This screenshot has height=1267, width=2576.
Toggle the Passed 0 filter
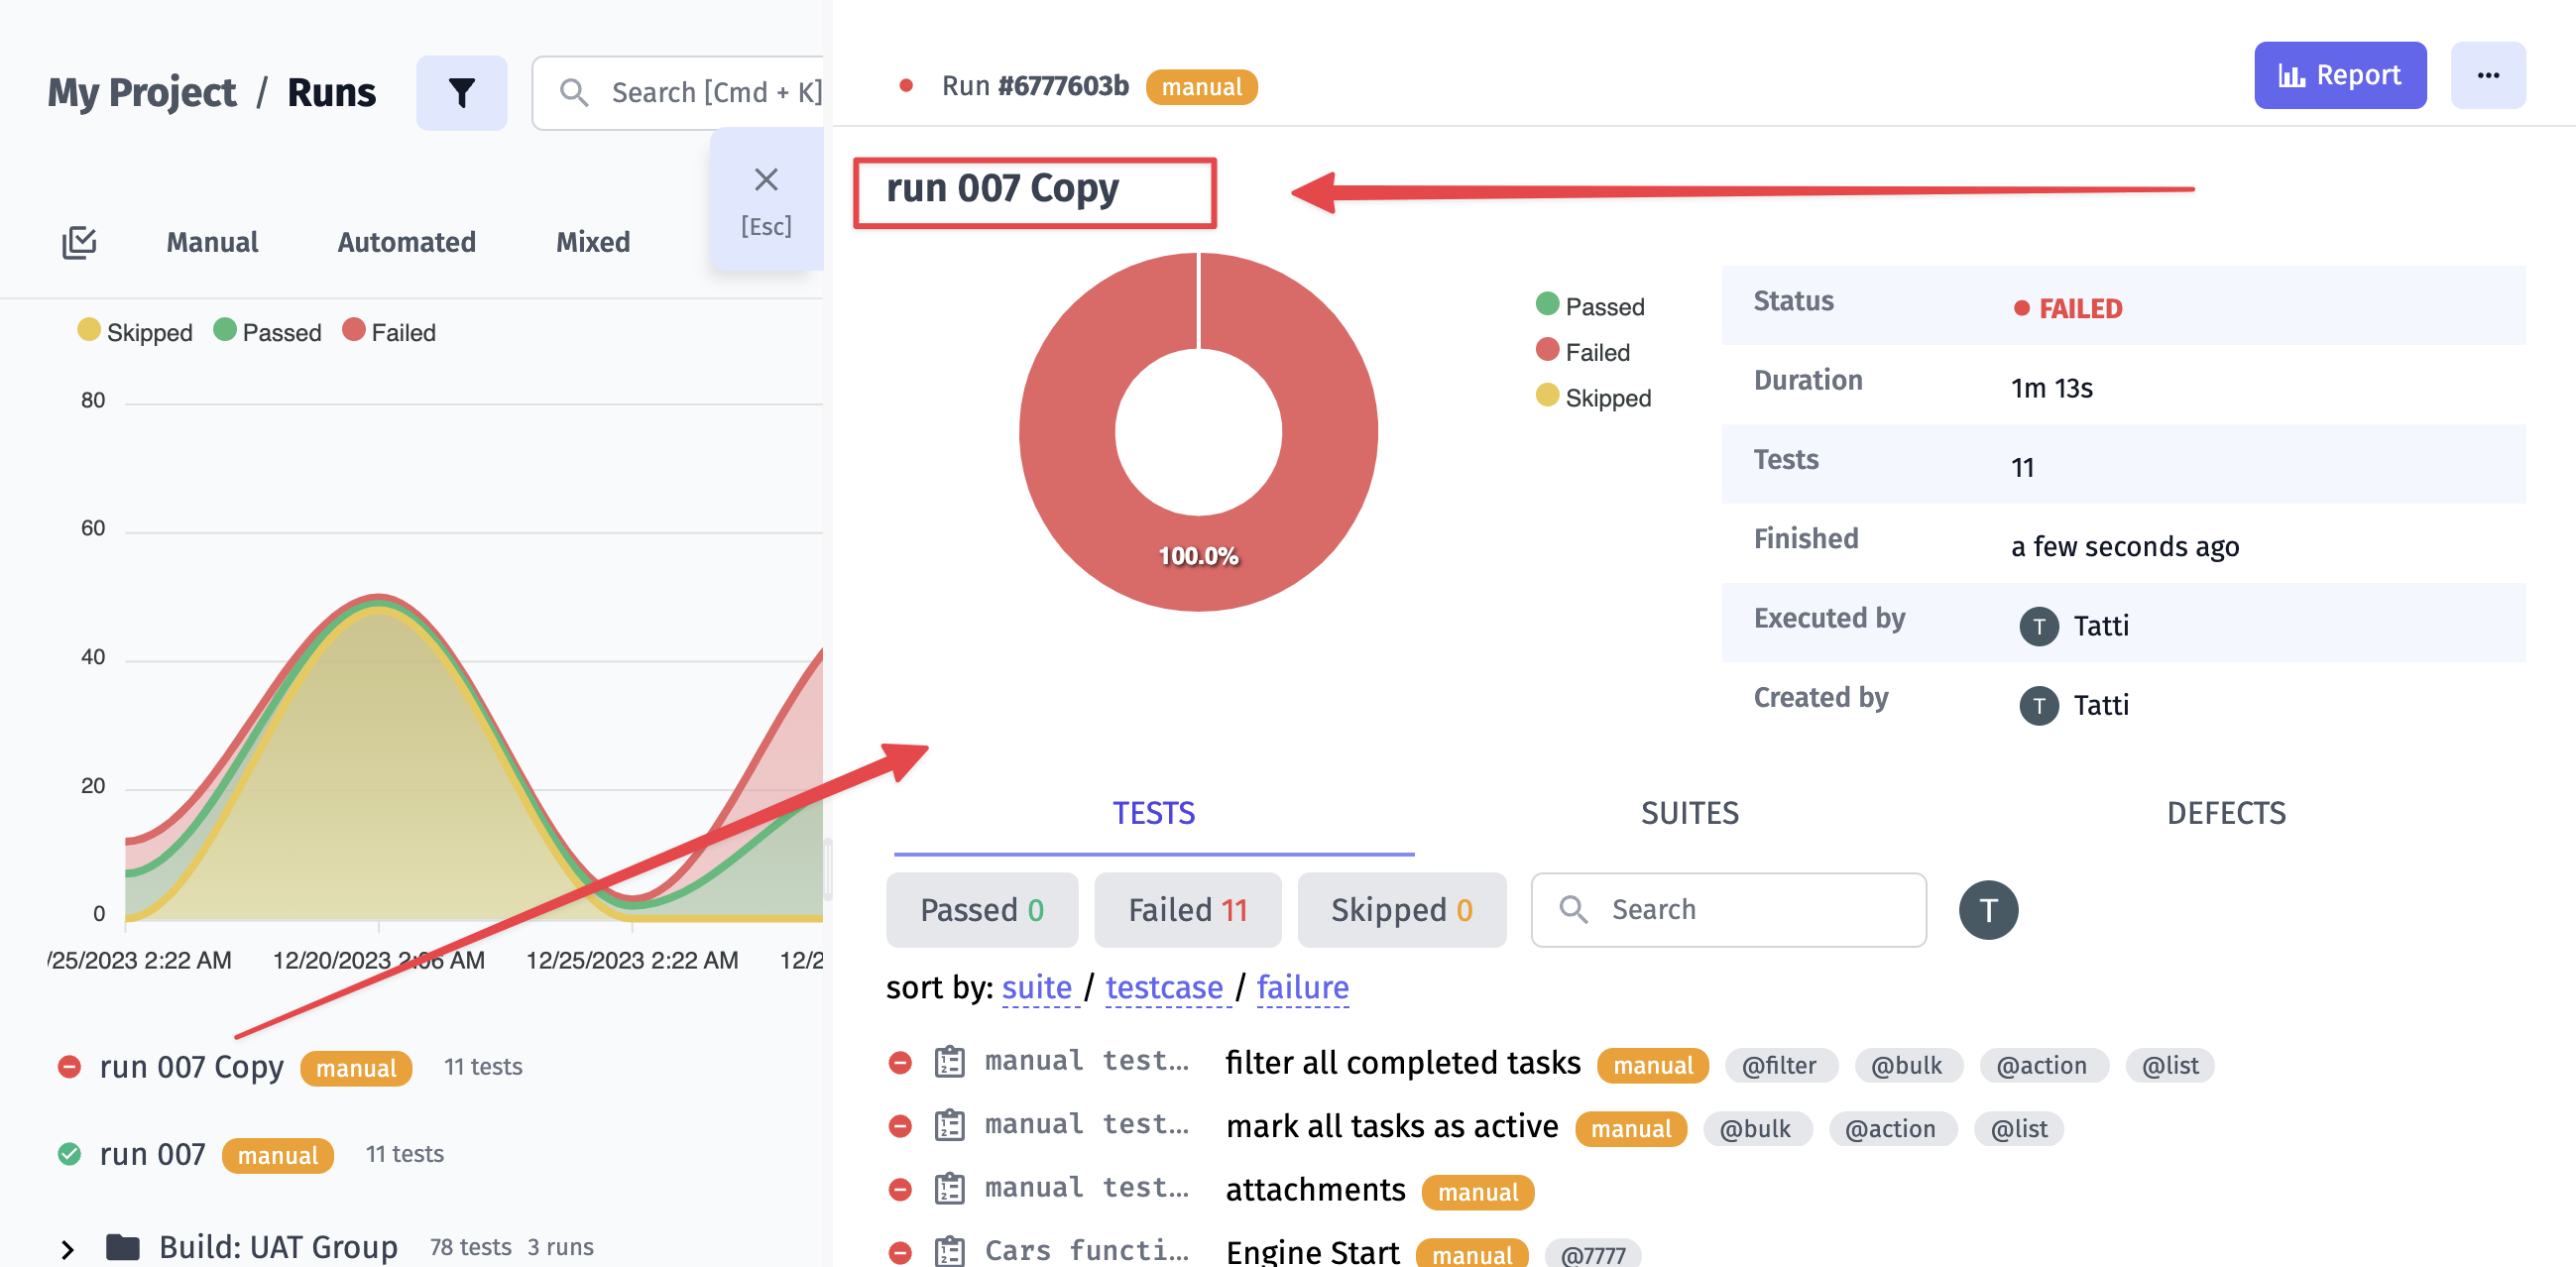click(981, 909)
